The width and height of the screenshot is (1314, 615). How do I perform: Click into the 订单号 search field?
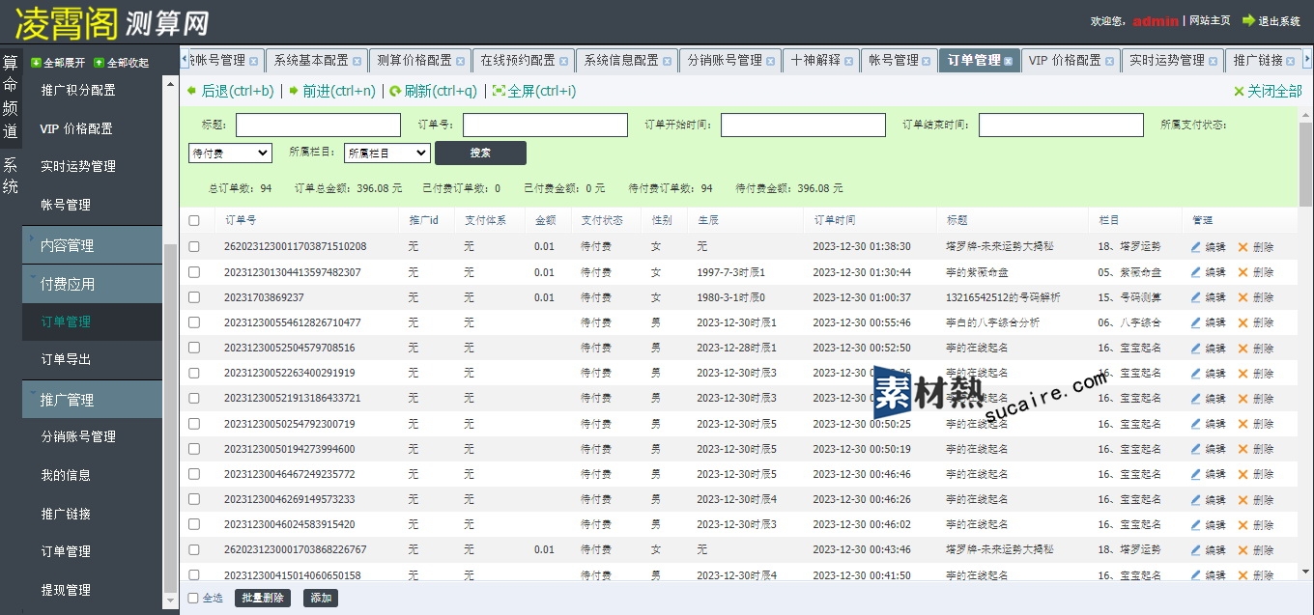[545, 125]
